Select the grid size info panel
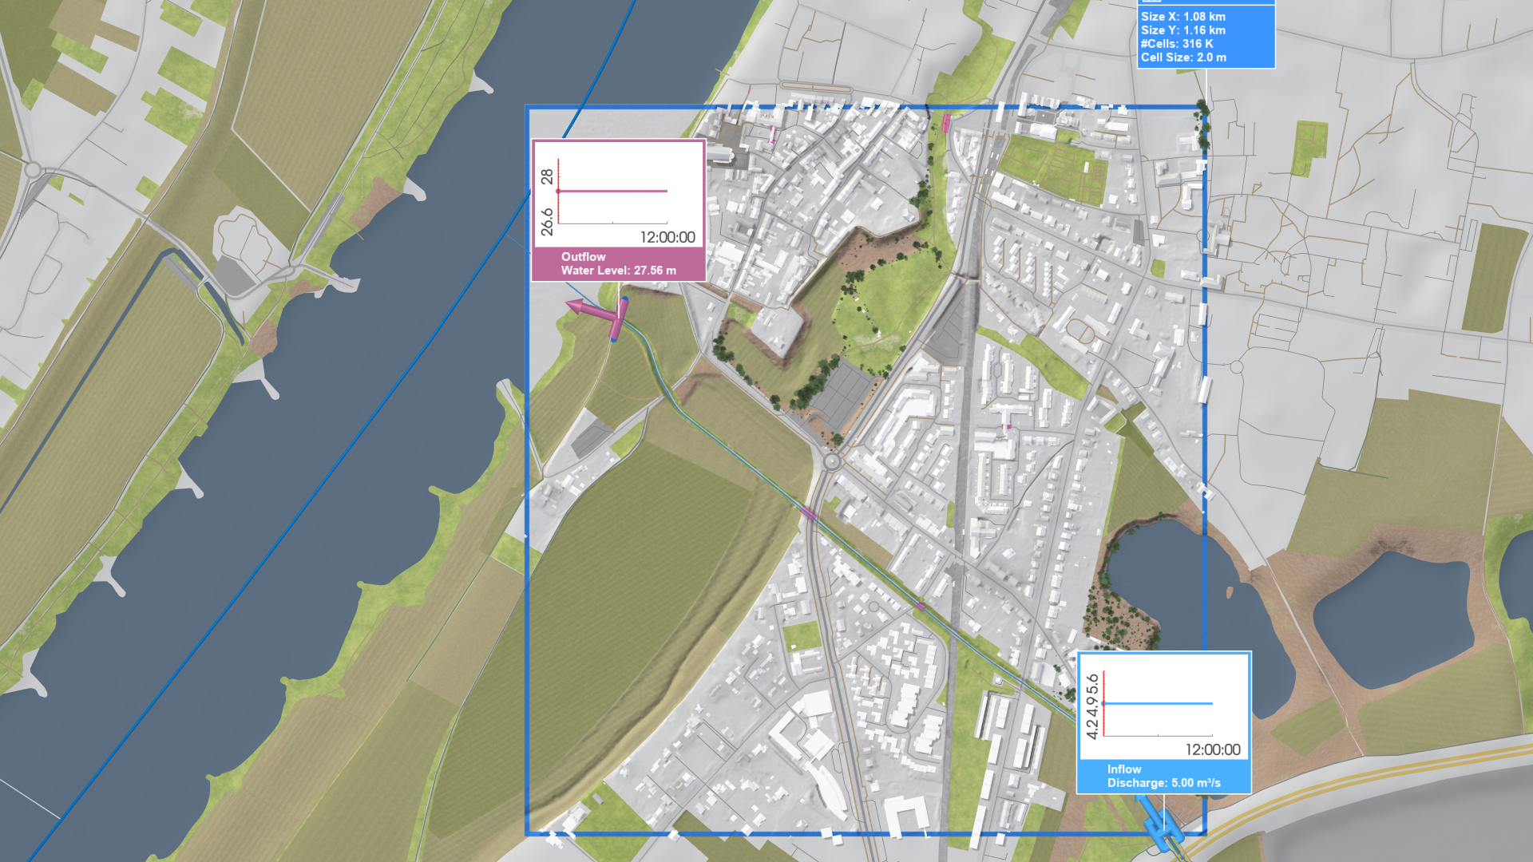1533x862 pixels. click(x=1206, y=36)
